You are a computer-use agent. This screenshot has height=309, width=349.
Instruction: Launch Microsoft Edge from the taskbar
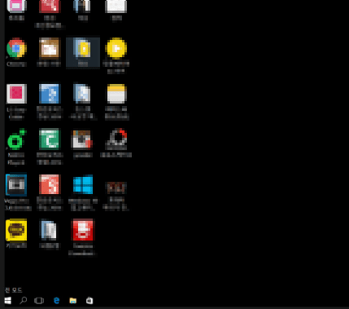(x=56, y=301)
